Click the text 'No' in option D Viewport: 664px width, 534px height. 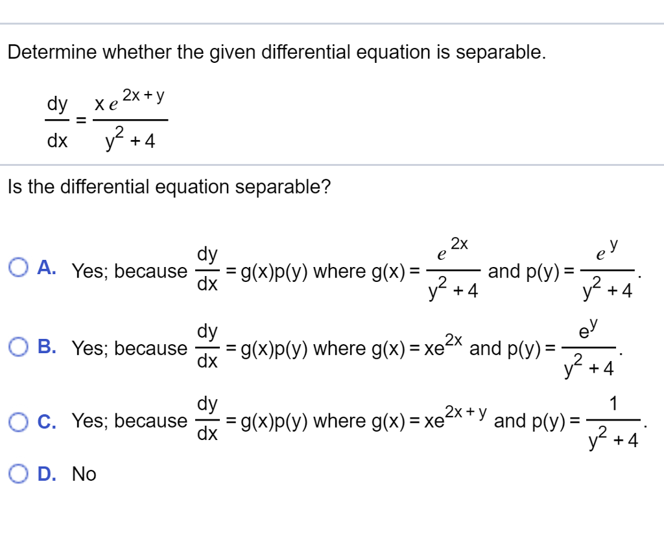pos(86,474)
